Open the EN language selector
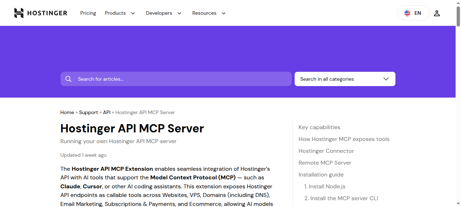The width and height of the screenshot is (461, 207). click(x=413, y=13)
